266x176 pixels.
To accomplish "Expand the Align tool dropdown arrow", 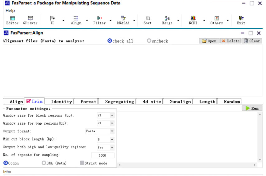I will (87, 21).
